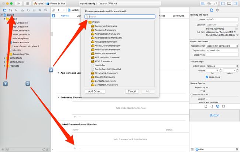Open the Code Snippet library braces icon
Viewport: 240px width, 152px height.
click(212, 106)
